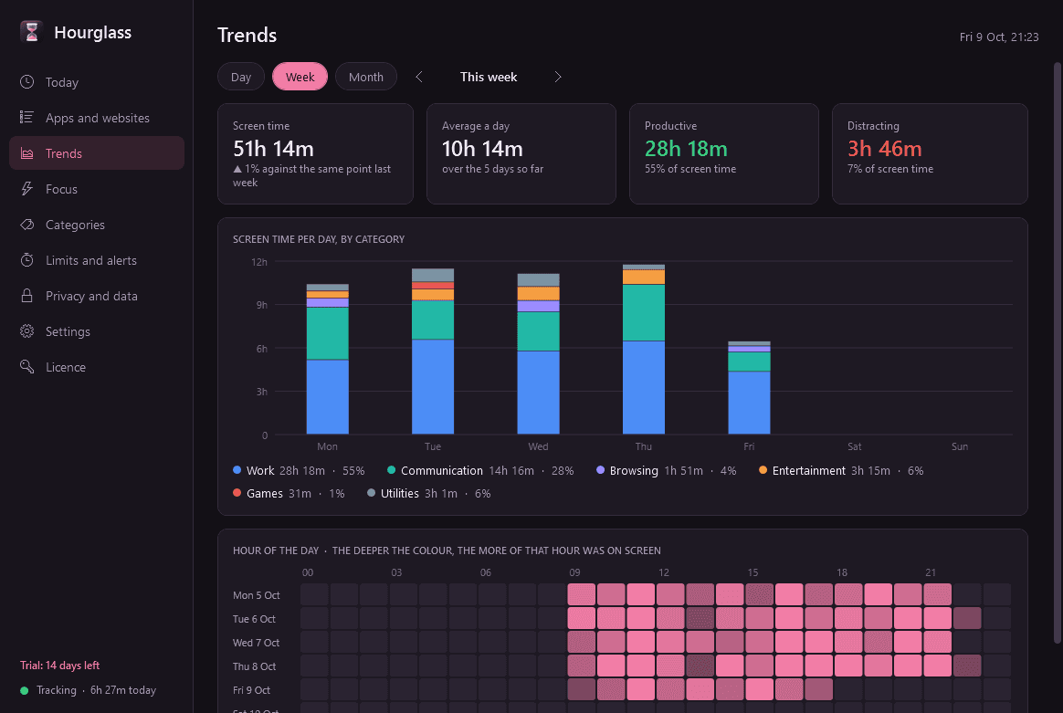Click the Trial: 14 days left link
This screenshot has height=713, width=1063.
click(x=60, y=666)
